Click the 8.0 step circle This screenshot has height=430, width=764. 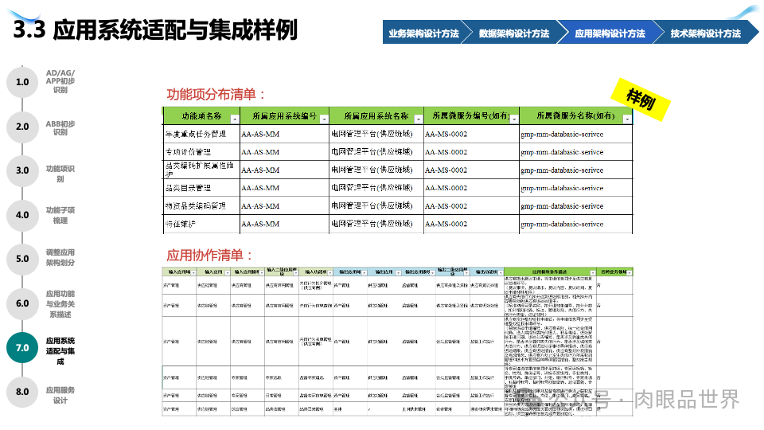point(22,392)
